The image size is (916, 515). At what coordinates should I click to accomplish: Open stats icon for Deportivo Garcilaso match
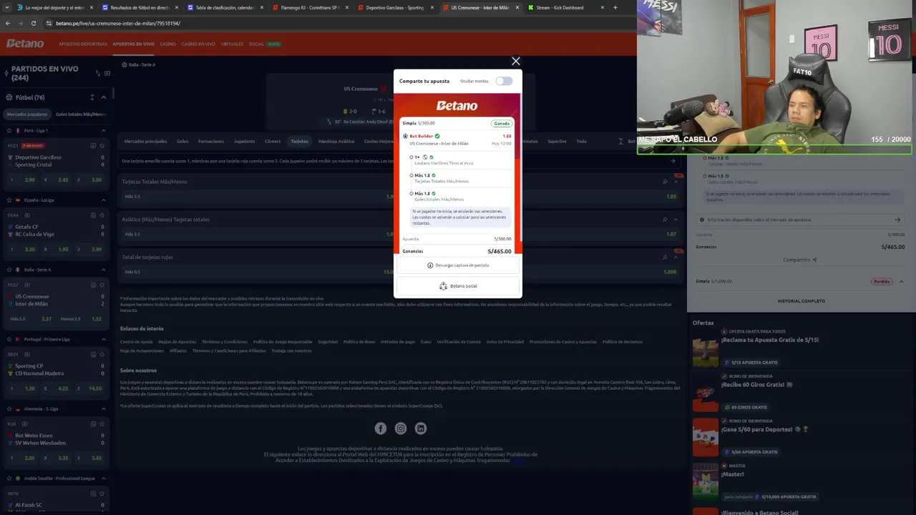tap(93, 146)
